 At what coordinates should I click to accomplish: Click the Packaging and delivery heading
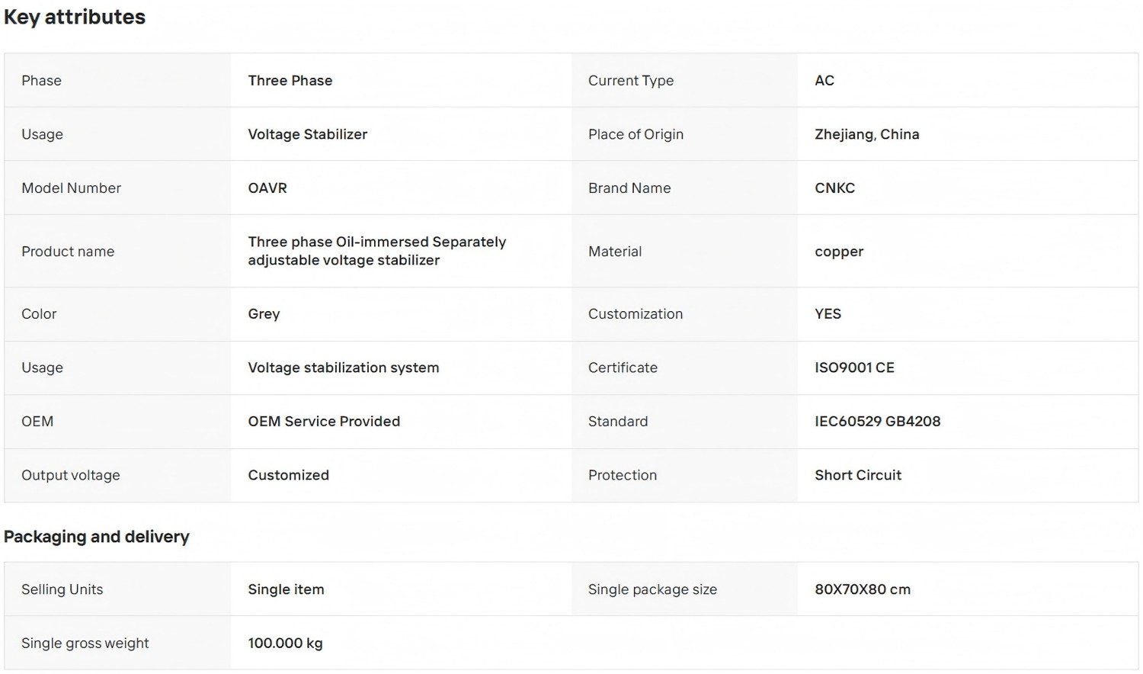click(x=97, y=537)
